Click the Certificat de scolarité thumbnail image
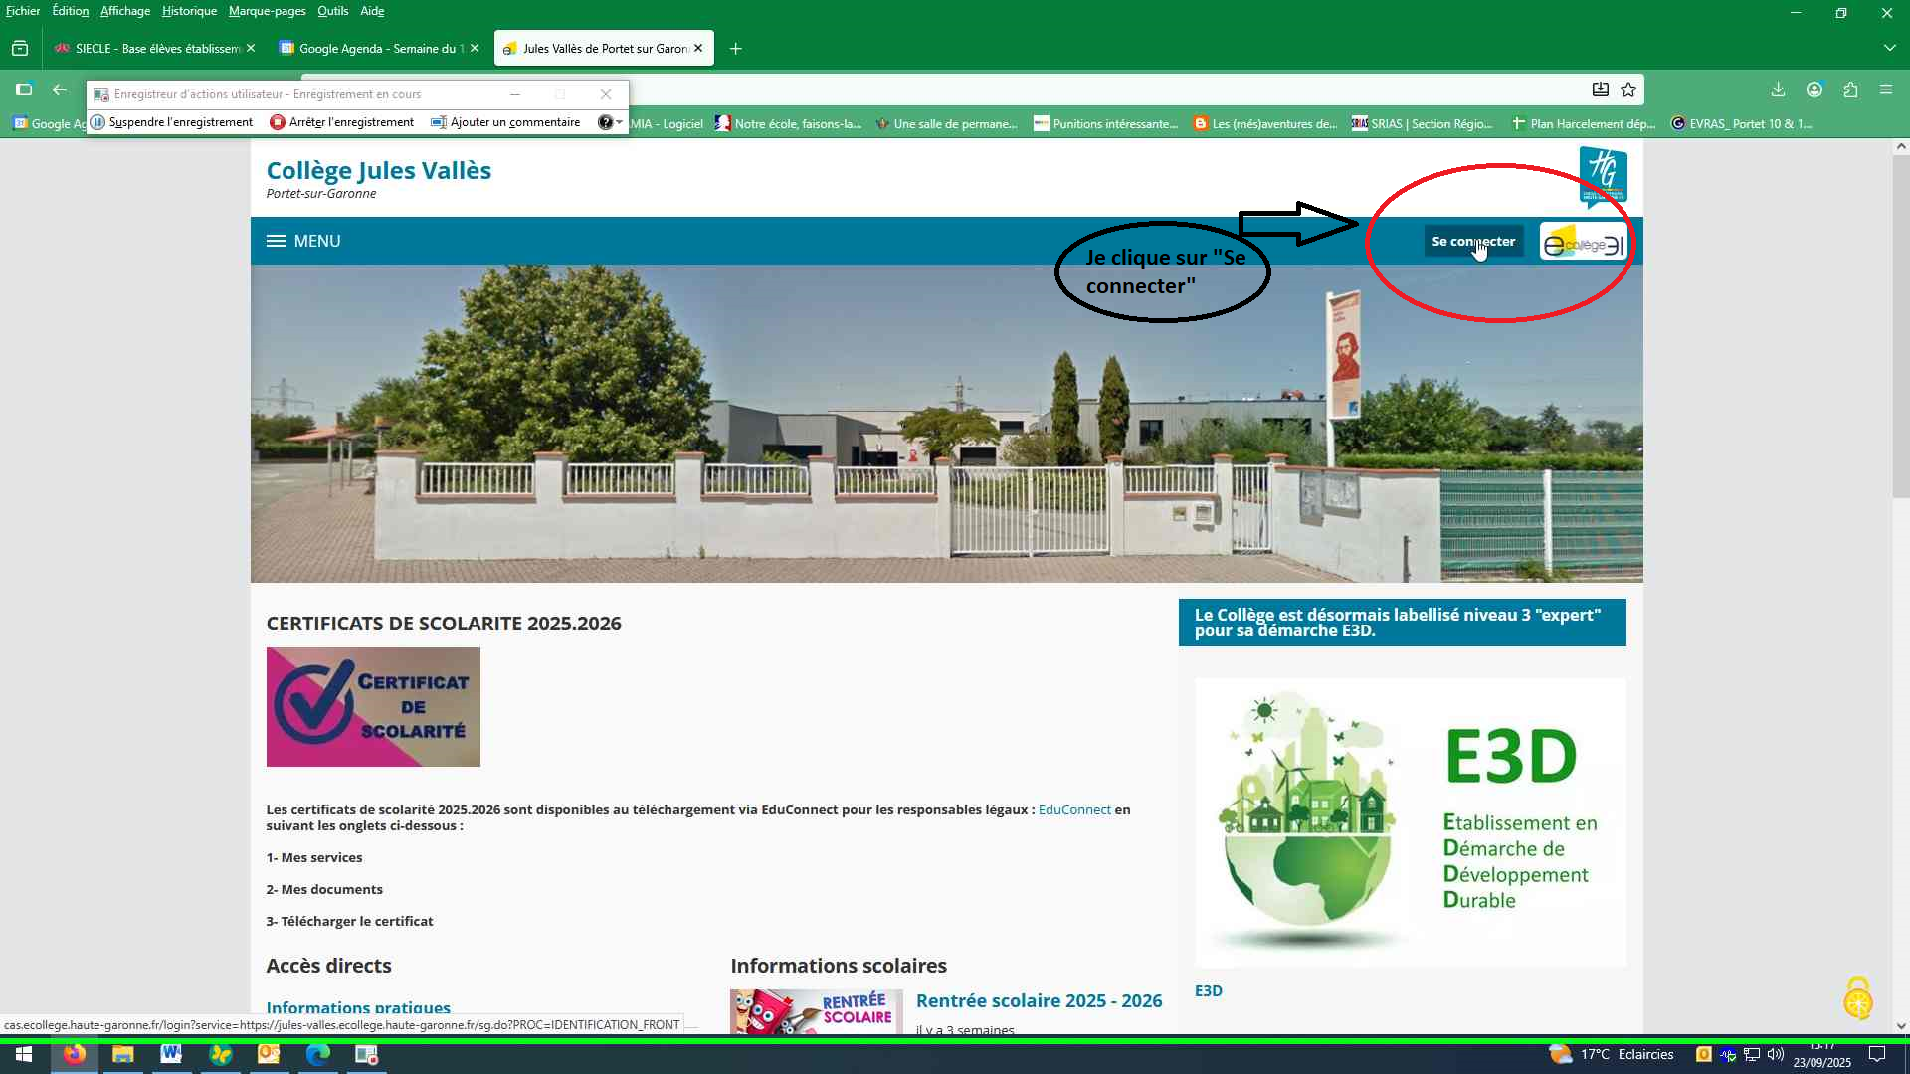 [x=373, y=707]
